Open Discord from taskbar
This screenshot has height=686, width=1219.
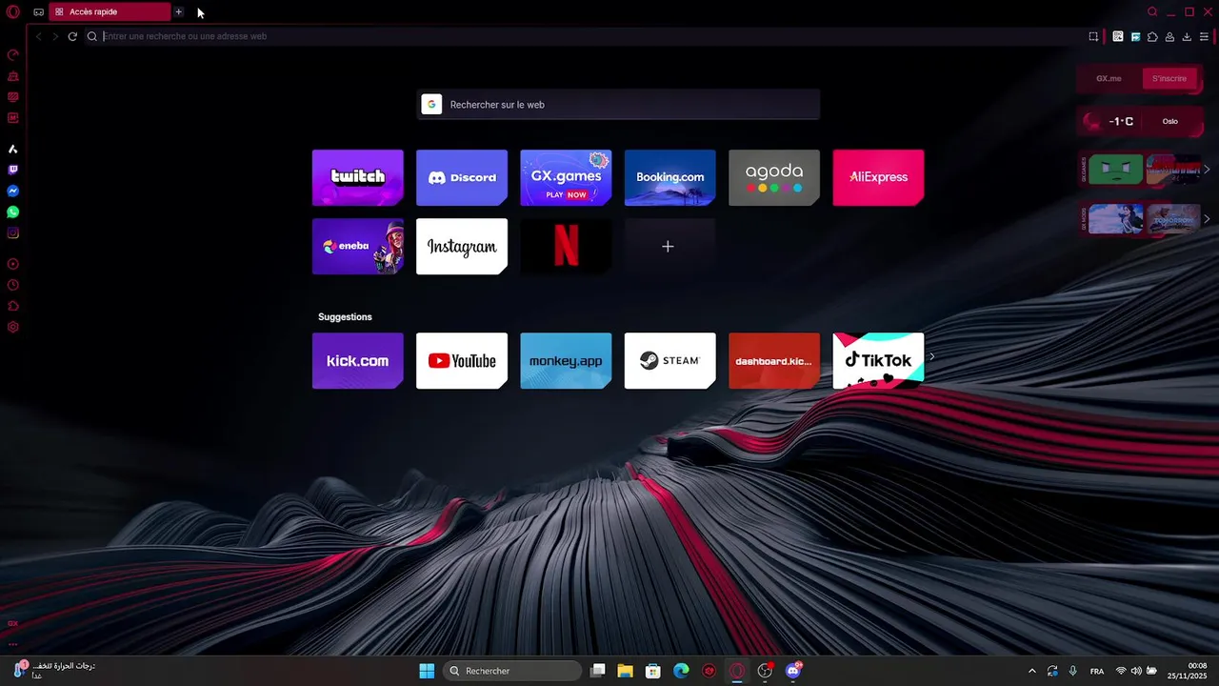click(x=793, y=671)
